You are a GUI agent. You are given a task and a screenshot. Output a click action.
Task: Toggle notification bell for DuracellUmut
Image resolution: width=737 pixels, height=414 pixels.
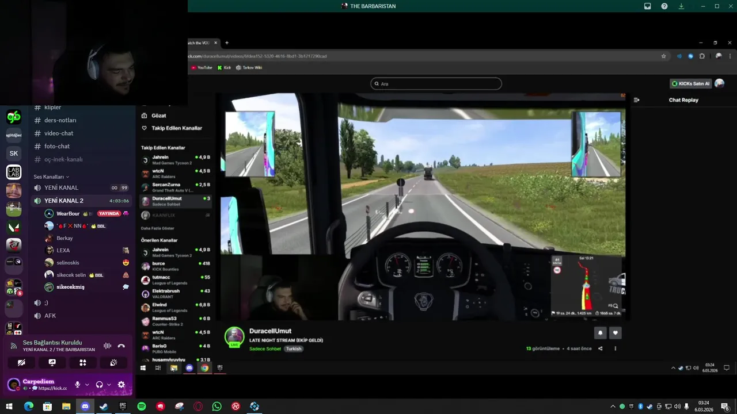pos(601,333)
